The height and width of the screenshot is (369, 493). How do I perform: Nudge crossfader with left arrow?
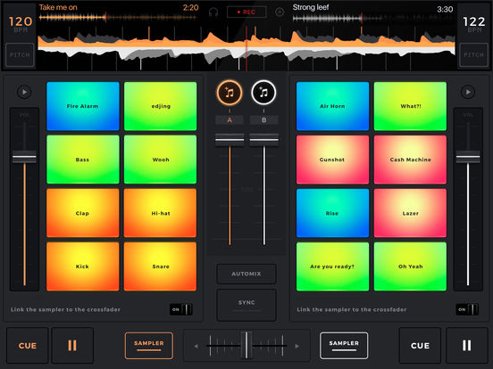click(196, 346)
